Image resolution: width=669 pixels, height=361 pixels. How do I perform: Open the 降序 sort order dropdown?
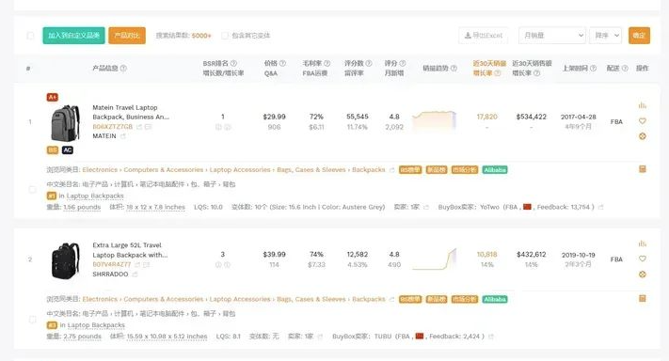click(x=605, y=36)
